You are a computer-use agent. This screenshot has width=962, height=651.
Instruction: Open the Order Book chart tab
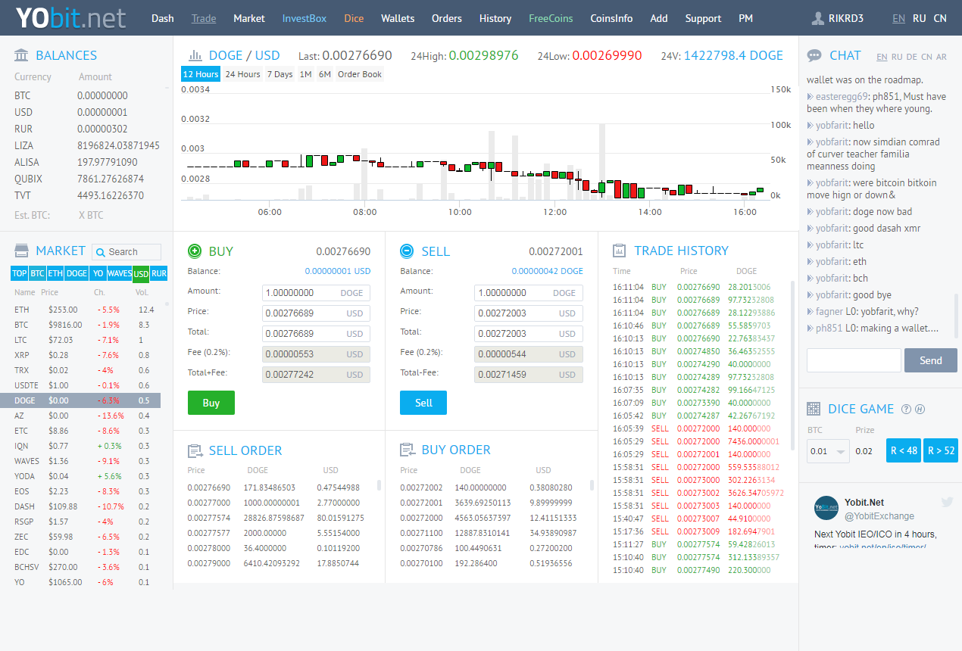tap(360, 74)
